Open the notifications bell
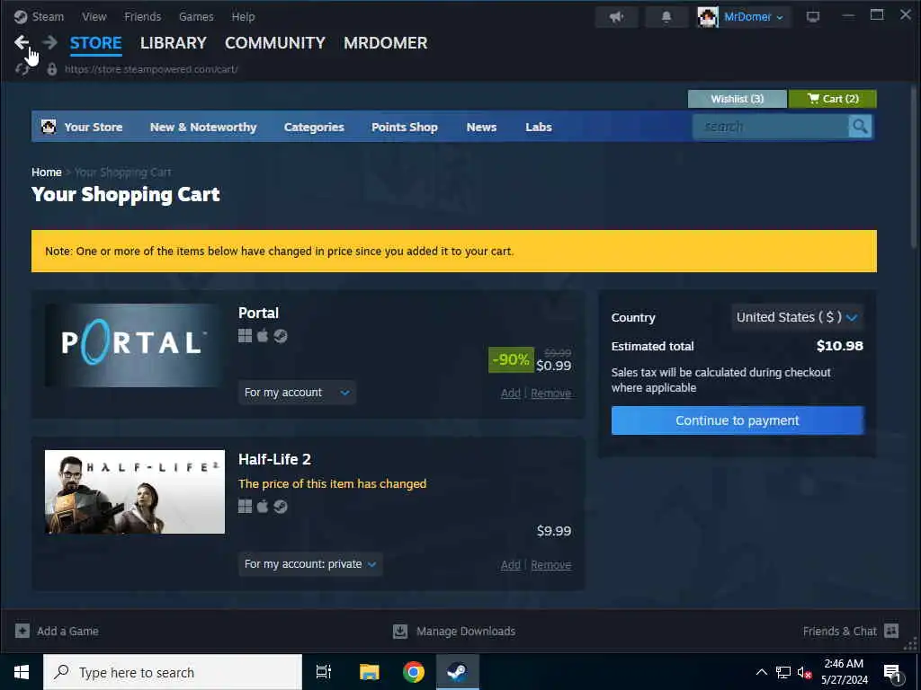 (x=666, y=17)
